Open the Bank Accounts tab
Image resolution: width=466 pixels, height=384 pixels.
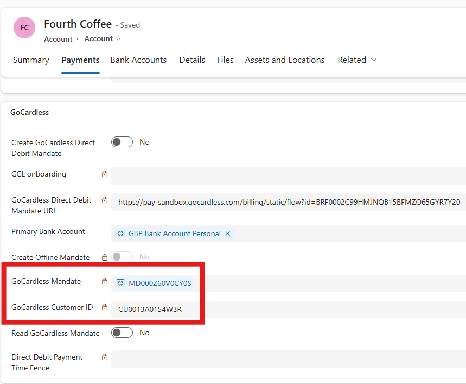tap(138, 60)
